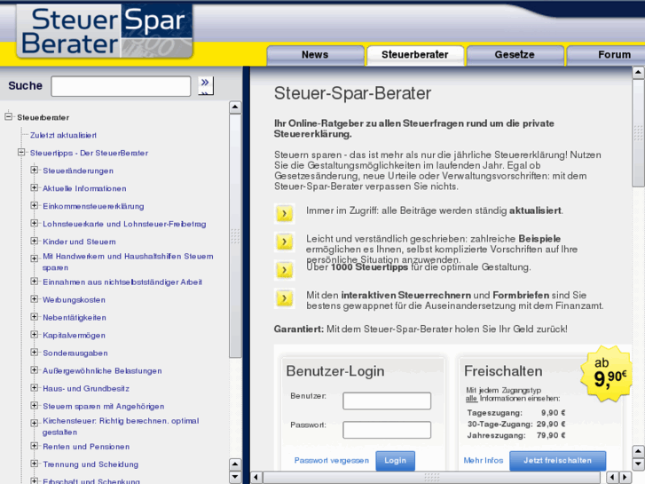Image resolution: width=645 pixels, height=484 pixels.
Task: Expand Außergewöhnliche Belastungen node
Action: pos(35,370)
